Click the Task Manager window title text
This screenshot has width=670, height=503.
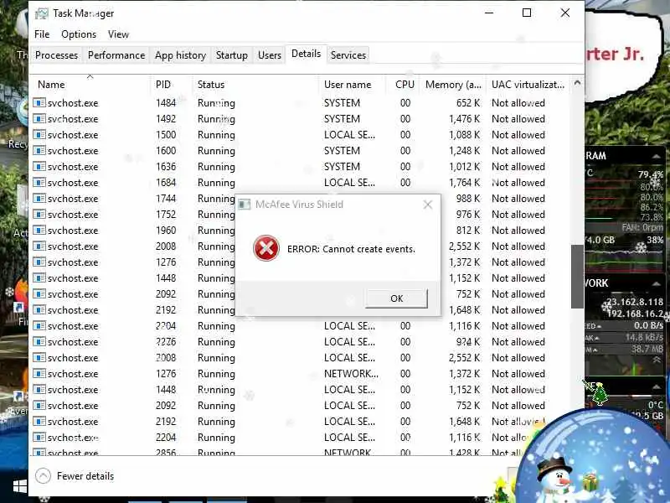point(83,13)
